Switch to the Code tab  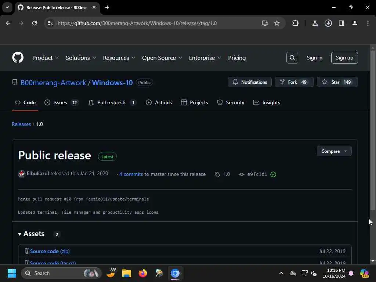(25, 102)
